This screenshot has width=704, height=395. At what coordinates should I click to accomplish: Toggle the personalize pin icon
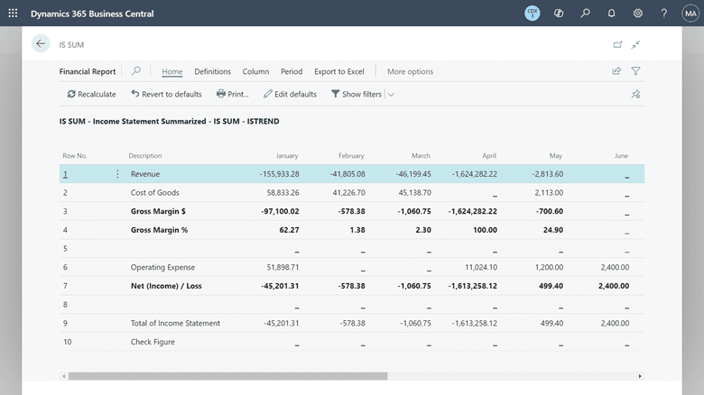coord(635,94)
